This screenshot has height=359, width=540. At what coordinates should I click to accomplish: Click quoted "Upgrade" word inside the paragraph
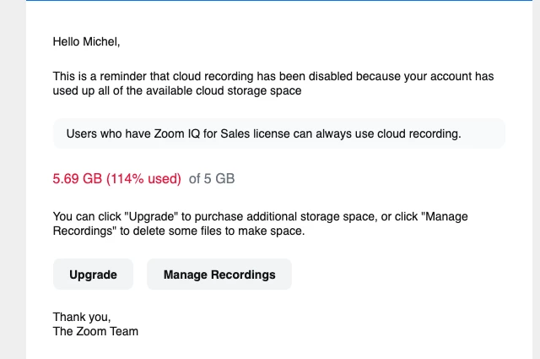[151, 216]
